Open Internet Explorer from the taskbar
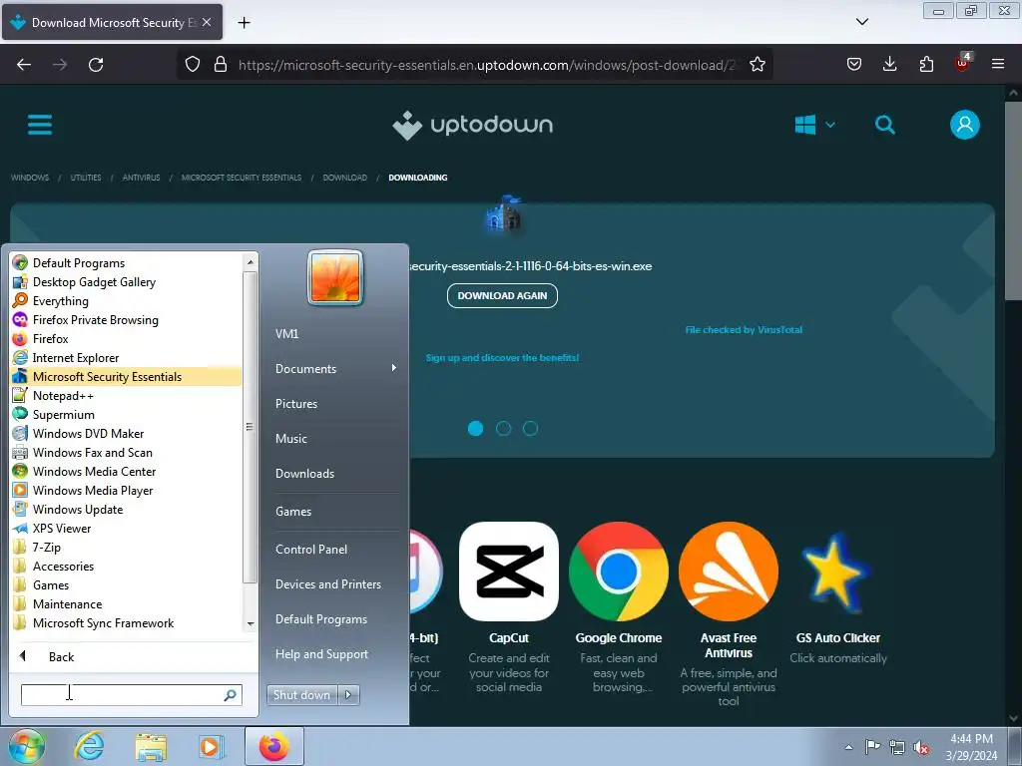 (x=89, y=746)
